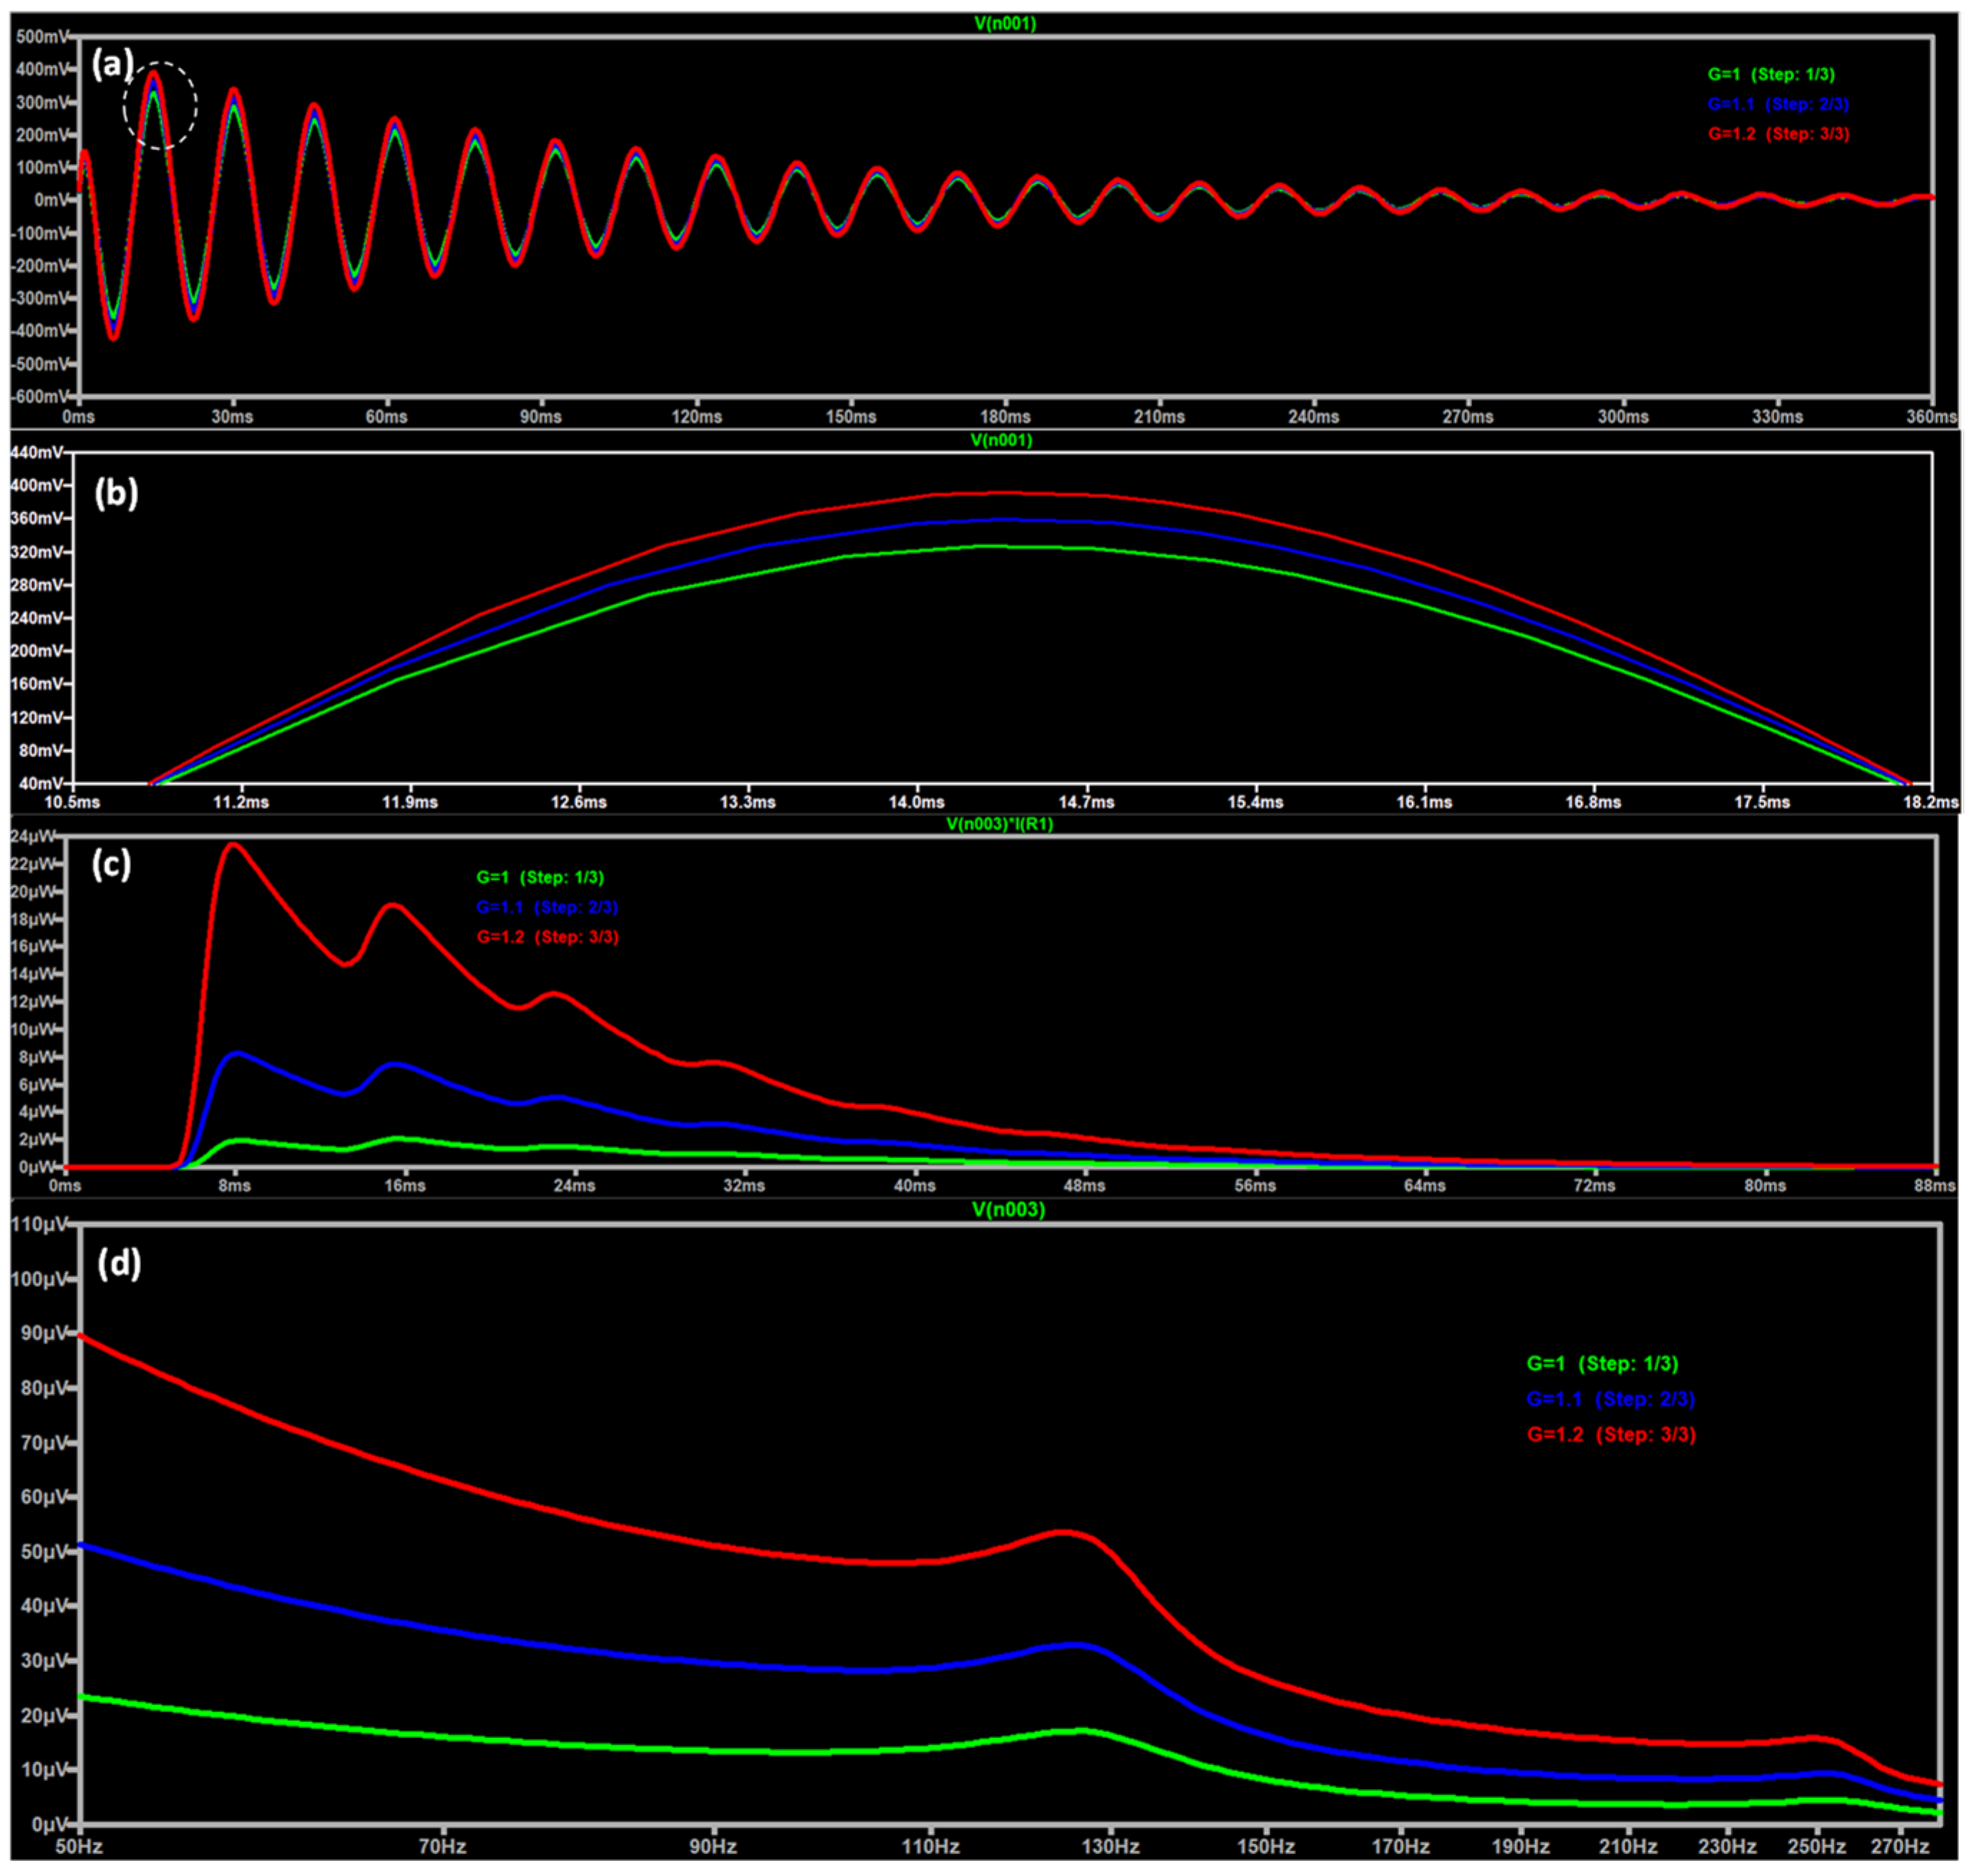Screen dimensions: 1968x1876
Task: Click the (c) panel label
Action: click(111, 864)
